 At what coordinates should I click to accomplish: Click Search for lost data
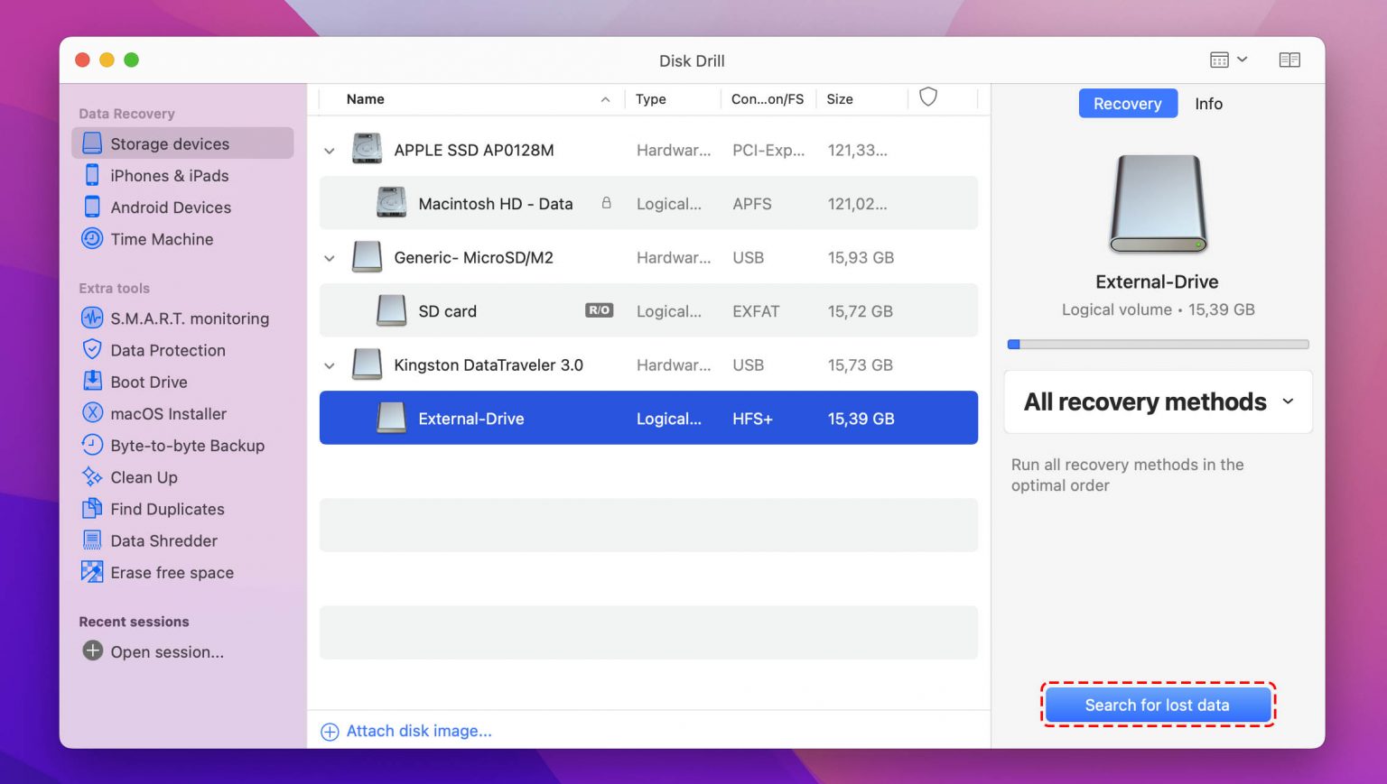1159,705
